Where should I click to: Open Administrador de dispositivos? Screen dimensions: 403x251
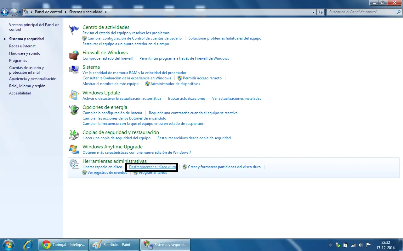(x=175, y=84)
